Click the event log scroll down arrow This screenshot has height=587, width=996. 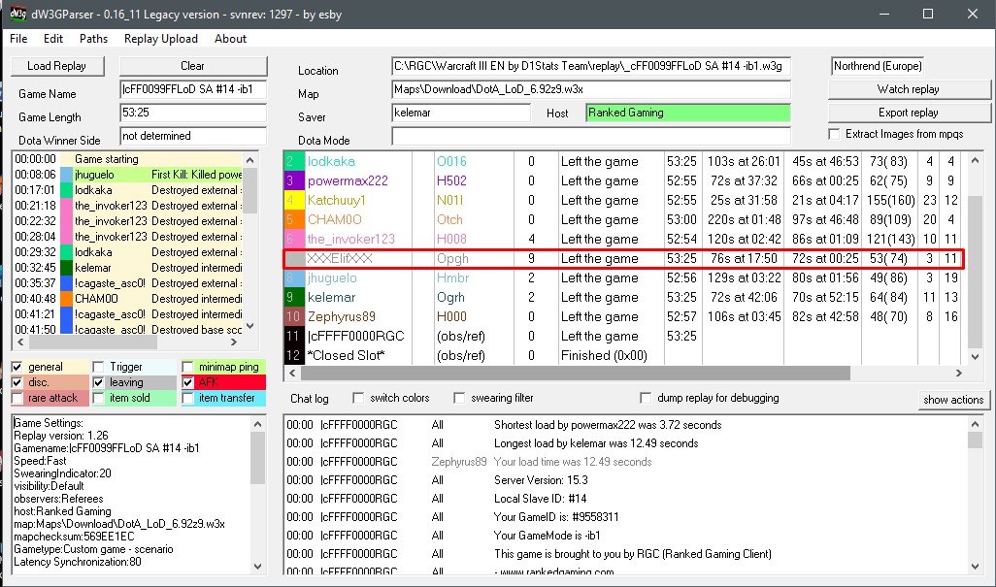(249, 326)
